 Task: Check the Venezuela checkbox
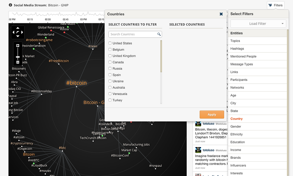click(x=110, y=94)
